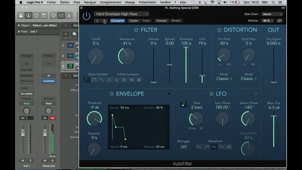Open the quick help question mark icon
Viewport: 302px width, 170px height.
click(36, 16)
